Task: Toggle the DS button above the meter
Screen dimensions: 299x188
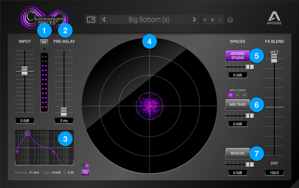Action: coord(44,43)
